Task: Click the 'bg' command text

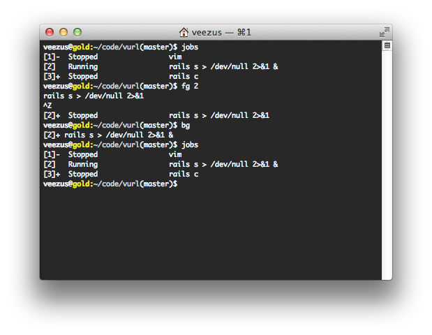Action: tap(186, 126)
